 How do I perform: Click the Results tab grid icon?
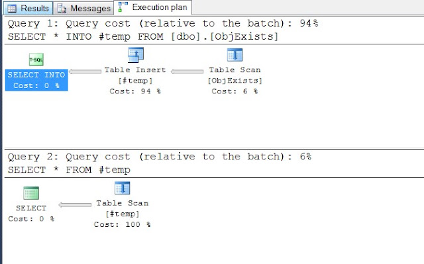(x=12, y=9)
